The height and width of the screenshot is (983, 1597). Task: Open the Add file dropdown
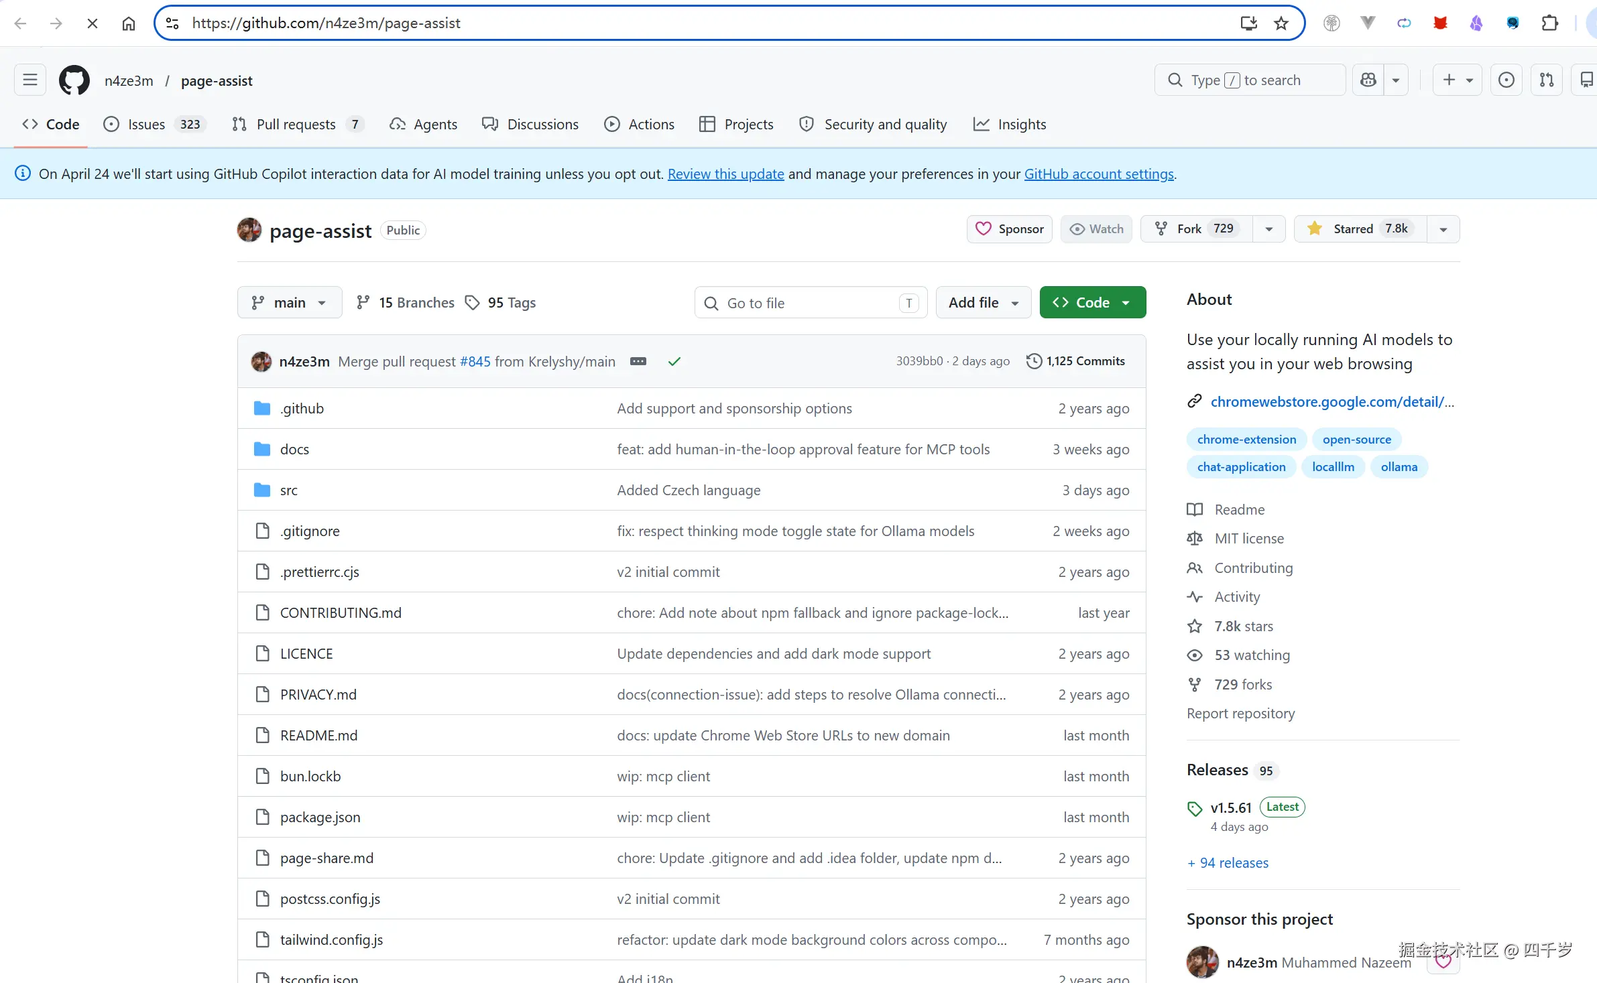(x=983, y=302)
